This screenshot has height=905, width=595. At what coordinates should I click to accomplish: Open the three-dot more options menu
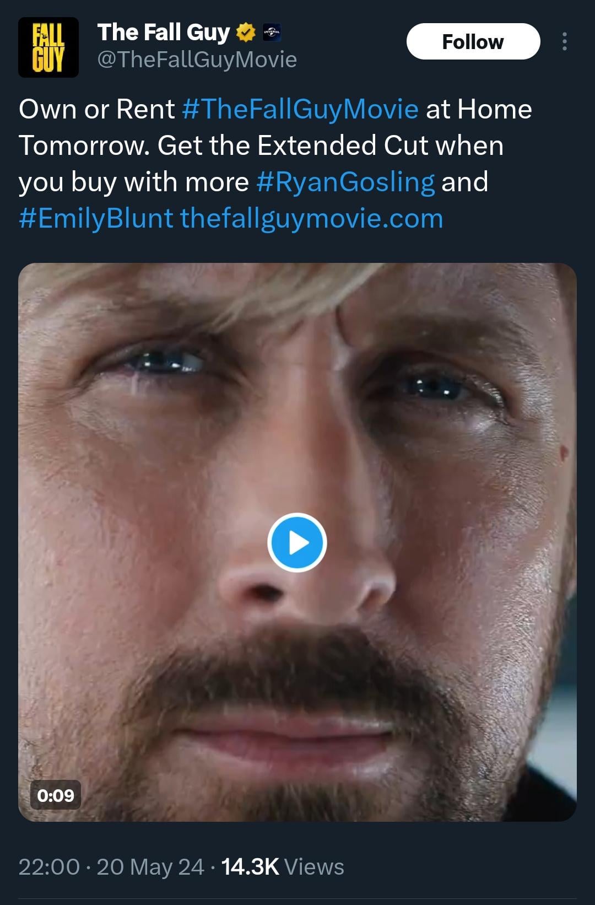(x=564, y=42)
